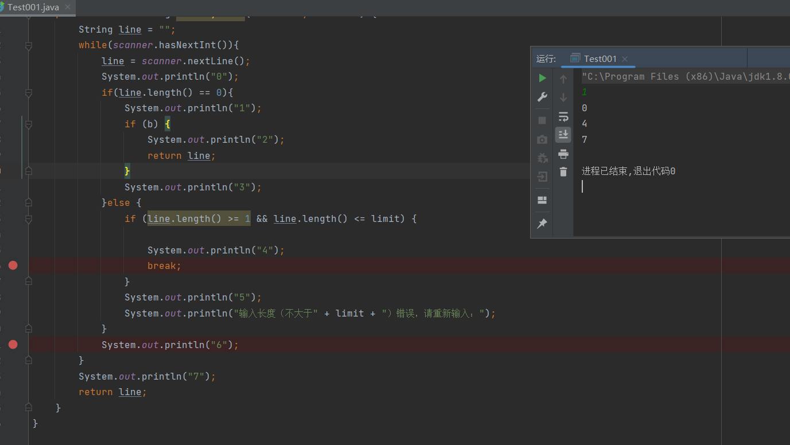Click fold marker at if (b) closing brace
The image size is (790, 445).
coord(28,171)
